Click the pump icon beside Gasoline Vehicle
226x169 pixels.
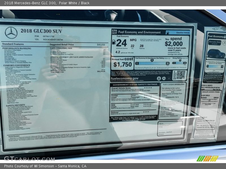click(168, 33)
